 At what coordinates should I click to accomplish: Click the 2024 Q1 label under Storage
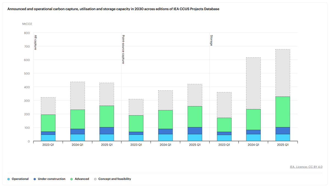tap(253, 145)
